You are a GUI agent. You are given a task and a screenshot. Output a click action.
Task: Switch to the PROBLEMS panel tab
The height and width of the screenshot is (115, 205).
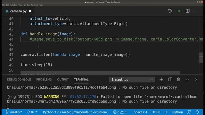coord(44,80)
